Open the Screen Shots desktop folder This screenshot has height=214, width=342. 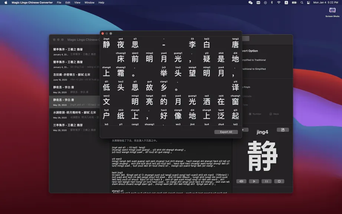tap(332, 12)
